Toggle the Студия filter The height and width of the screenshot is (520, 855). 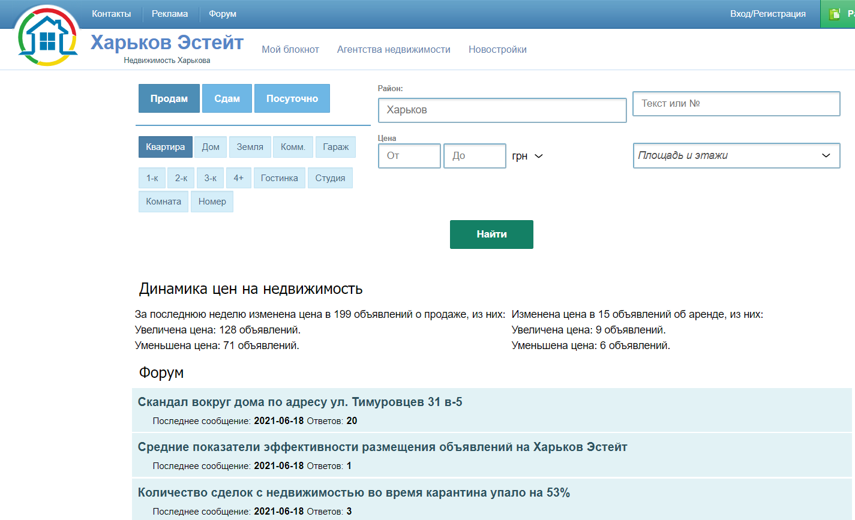tap(330, 178)
